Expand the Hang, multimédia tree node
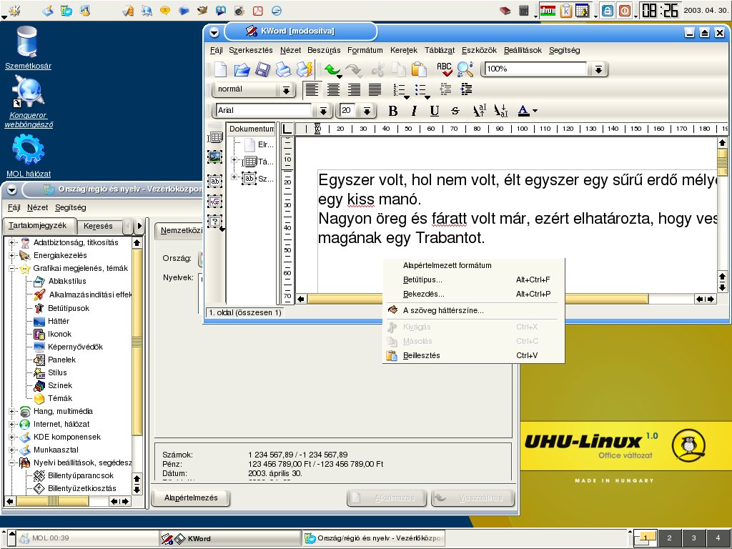This screenshot has height=549, width=732. pos(13,411)
